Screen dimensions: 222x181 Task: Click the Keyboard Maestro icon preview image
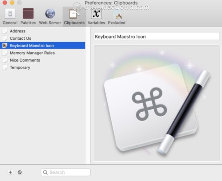point(156,103)
